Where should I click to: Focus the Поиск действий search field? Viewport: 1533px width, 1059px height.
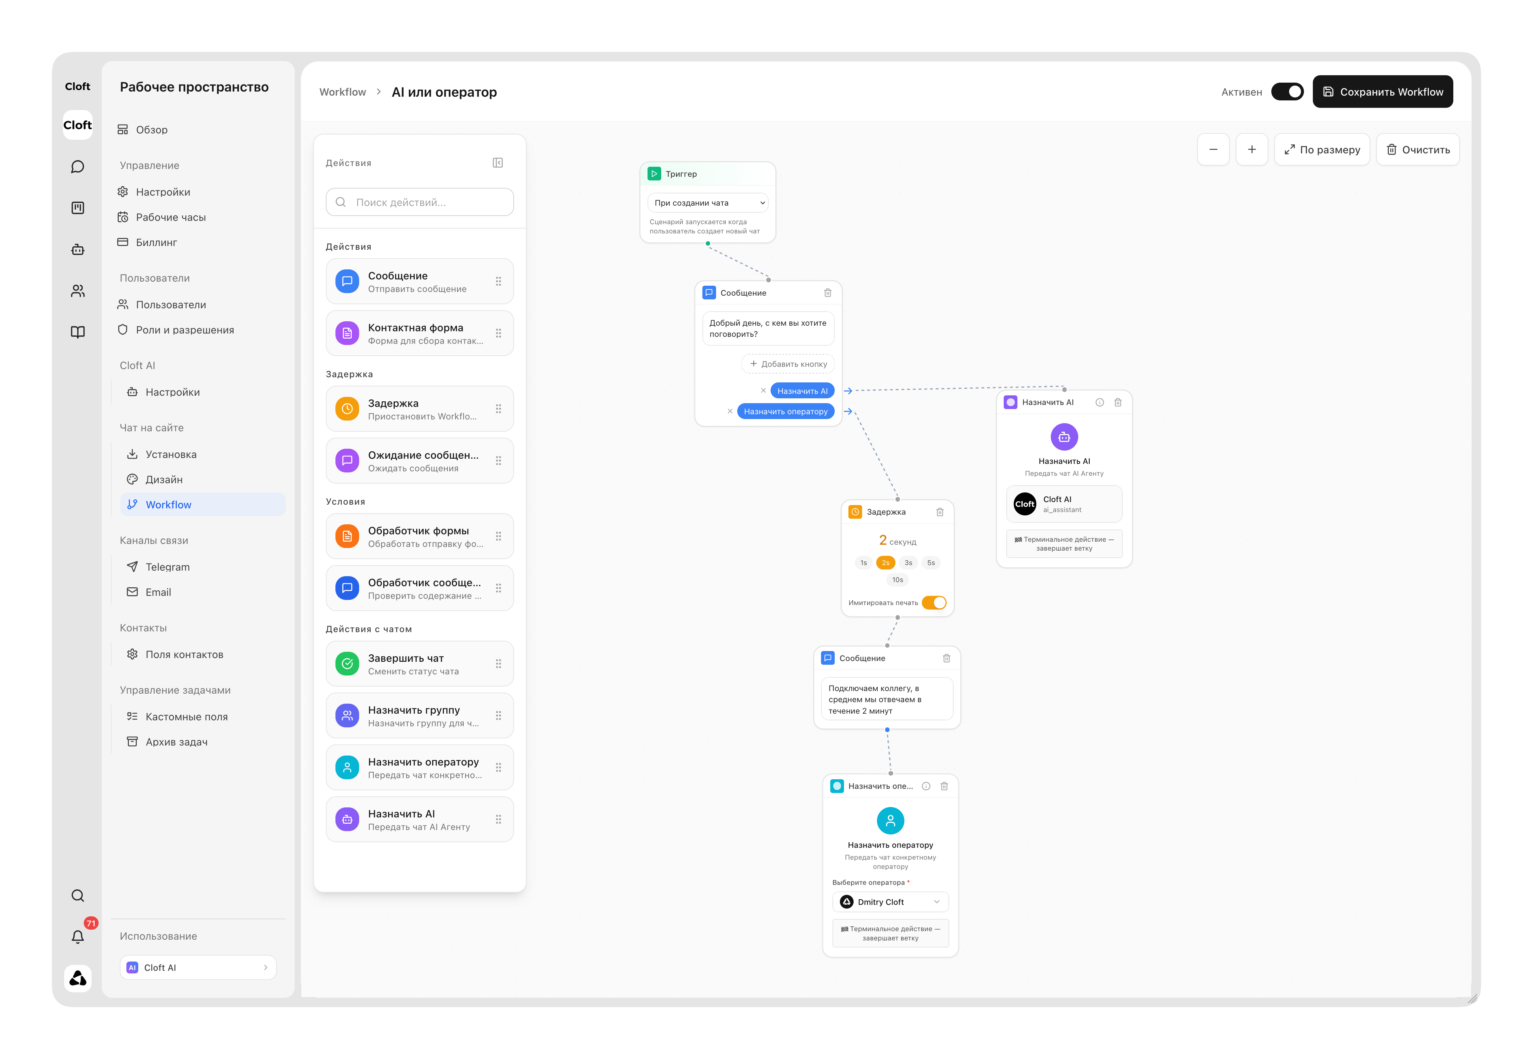tap(420, 202)
